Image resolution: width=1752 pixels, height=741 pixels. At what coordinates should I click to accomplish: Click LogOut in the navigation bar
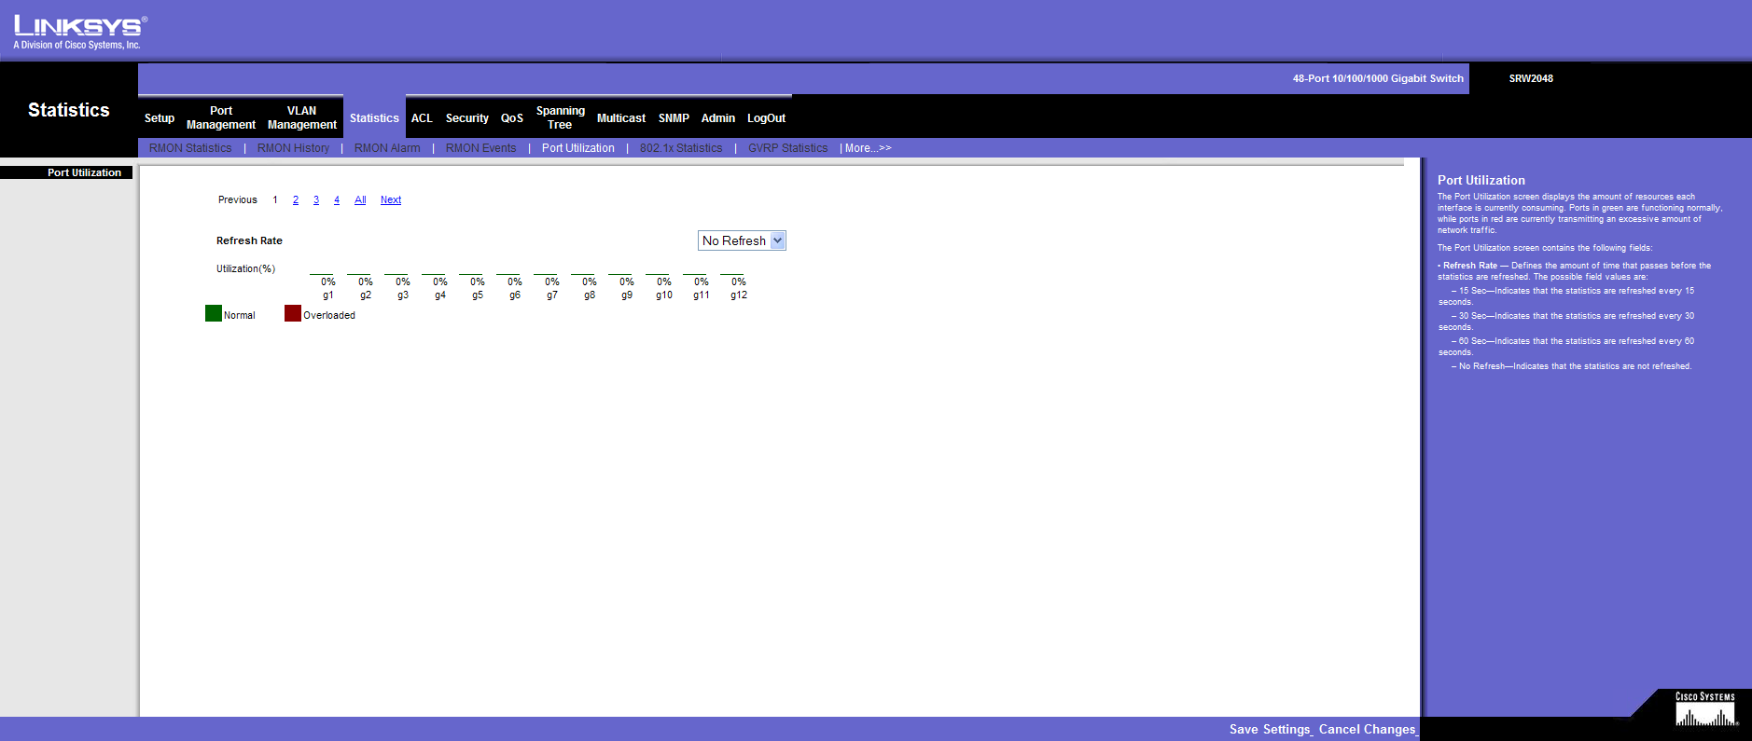click(766, 118)
